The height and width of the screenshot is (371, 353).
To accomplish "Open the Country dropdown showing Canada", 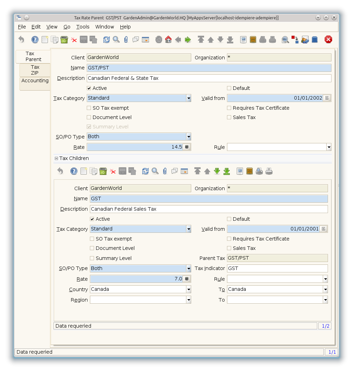I will click(x=188, y=289).
